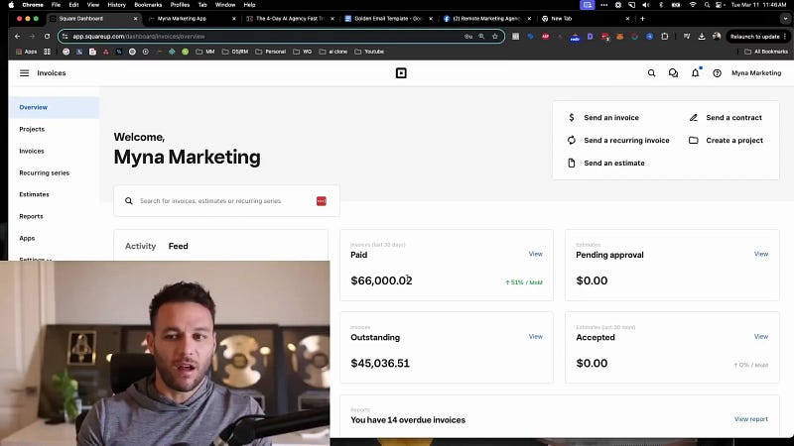Click Relaunch to update button
This screenshot has height=446, width=794.
(x=757, y=37)
